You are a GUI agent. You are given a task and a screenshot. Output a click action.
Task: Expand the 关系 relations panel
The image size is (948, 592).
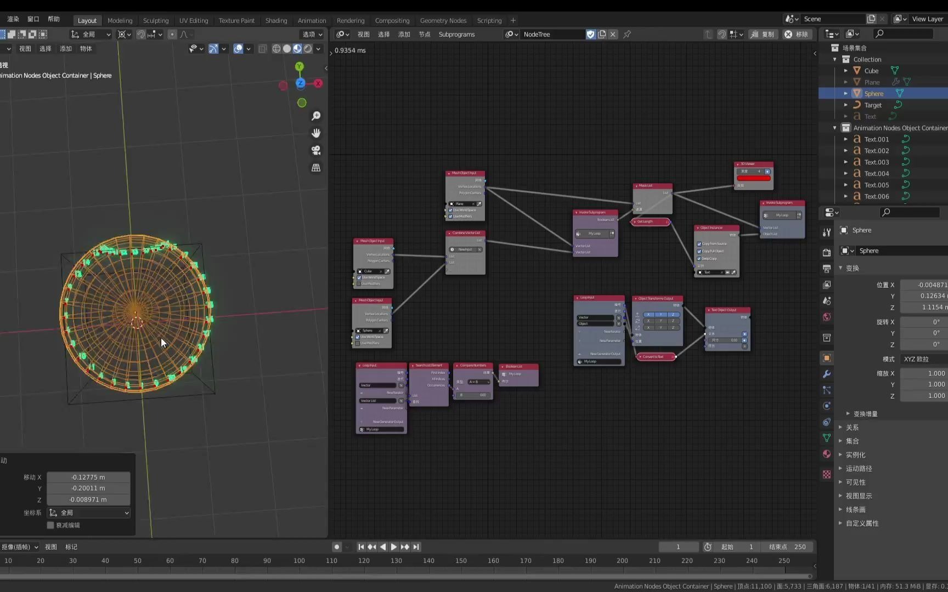click(x=840, y=428)
